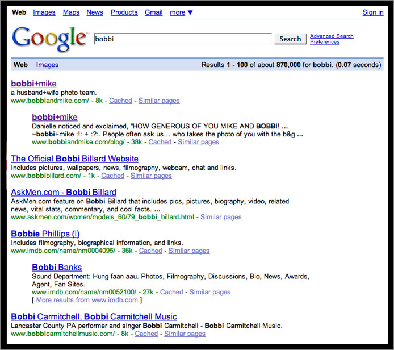Open Maps from top navigation bar

click(71, 13)
